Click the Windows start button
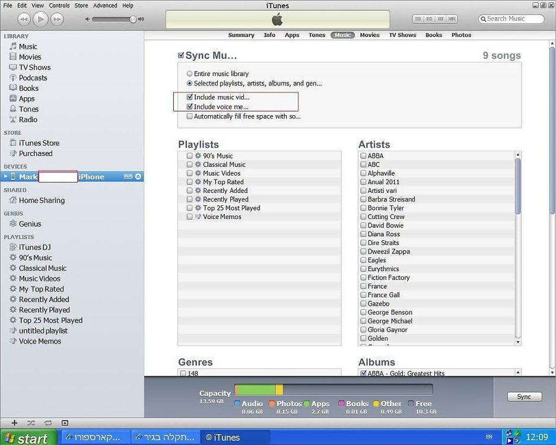Image resolution: width=556 pixels, height=445 pixels. tap(28, 437)
